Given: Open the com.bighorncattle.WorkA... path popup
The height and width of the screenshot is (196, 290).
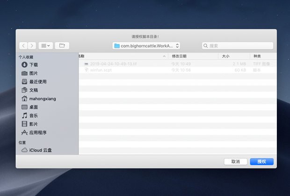Looking at the screenshot, I should (x=146, y=46).
